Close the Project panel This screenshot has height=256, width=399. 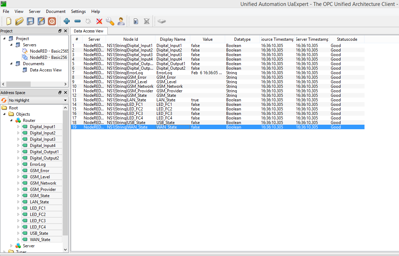pos(66,31)
